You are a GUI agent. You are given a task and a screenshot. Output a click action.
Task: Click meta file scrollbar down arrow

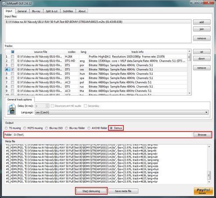tap(209, 182)
